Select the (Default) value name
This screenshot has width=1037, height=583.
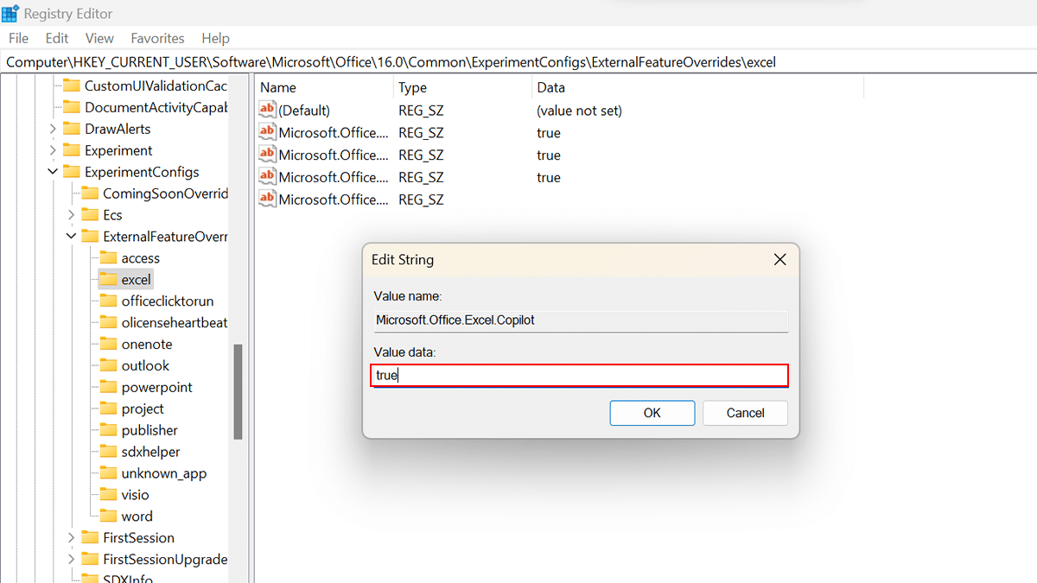click(x=304, y=111)
